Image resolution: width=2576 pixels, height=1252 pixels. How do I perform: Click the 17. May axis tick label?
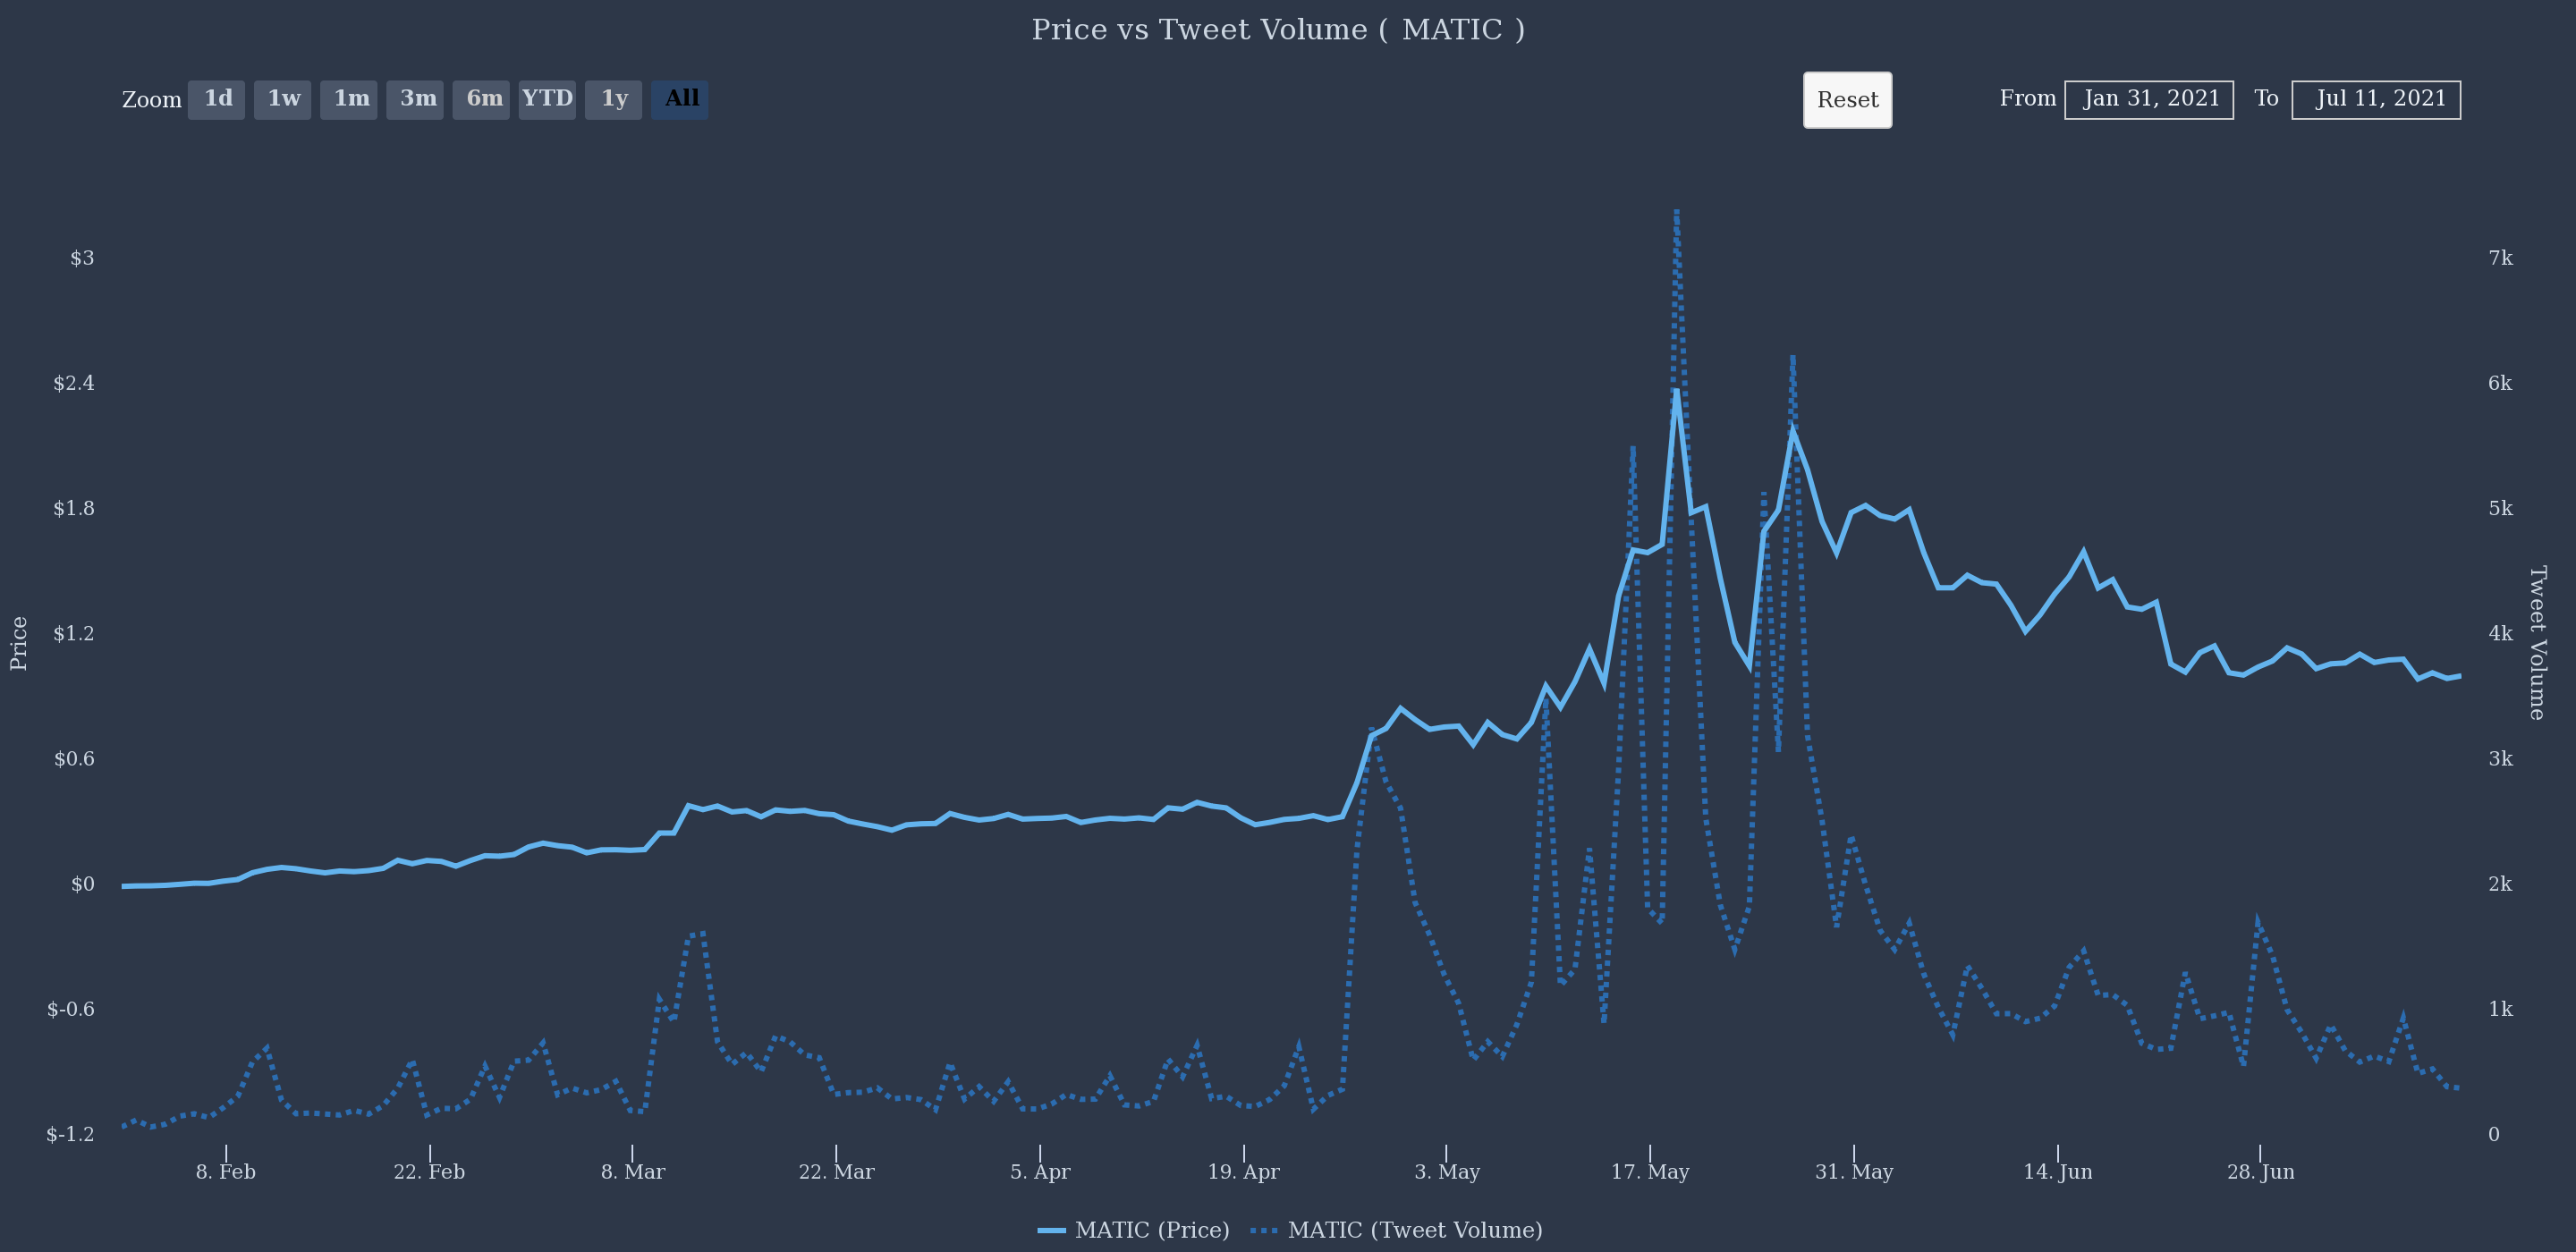1650,1172
